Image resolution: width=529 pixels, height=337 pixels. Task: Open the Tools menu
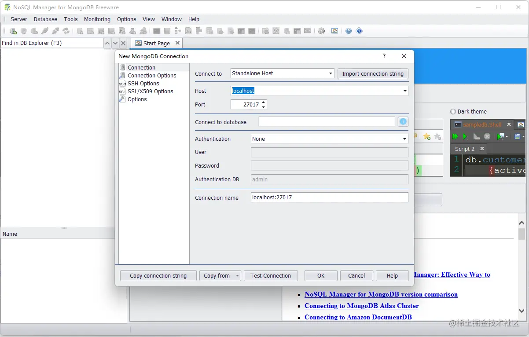click(x=70, y=19)
